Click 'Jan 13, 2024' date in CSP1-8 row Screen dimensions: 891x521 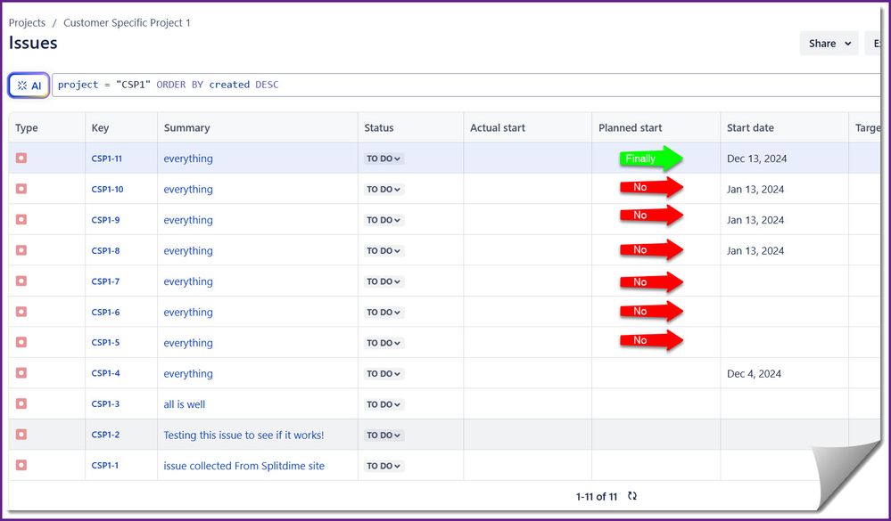tap(755, 251)
